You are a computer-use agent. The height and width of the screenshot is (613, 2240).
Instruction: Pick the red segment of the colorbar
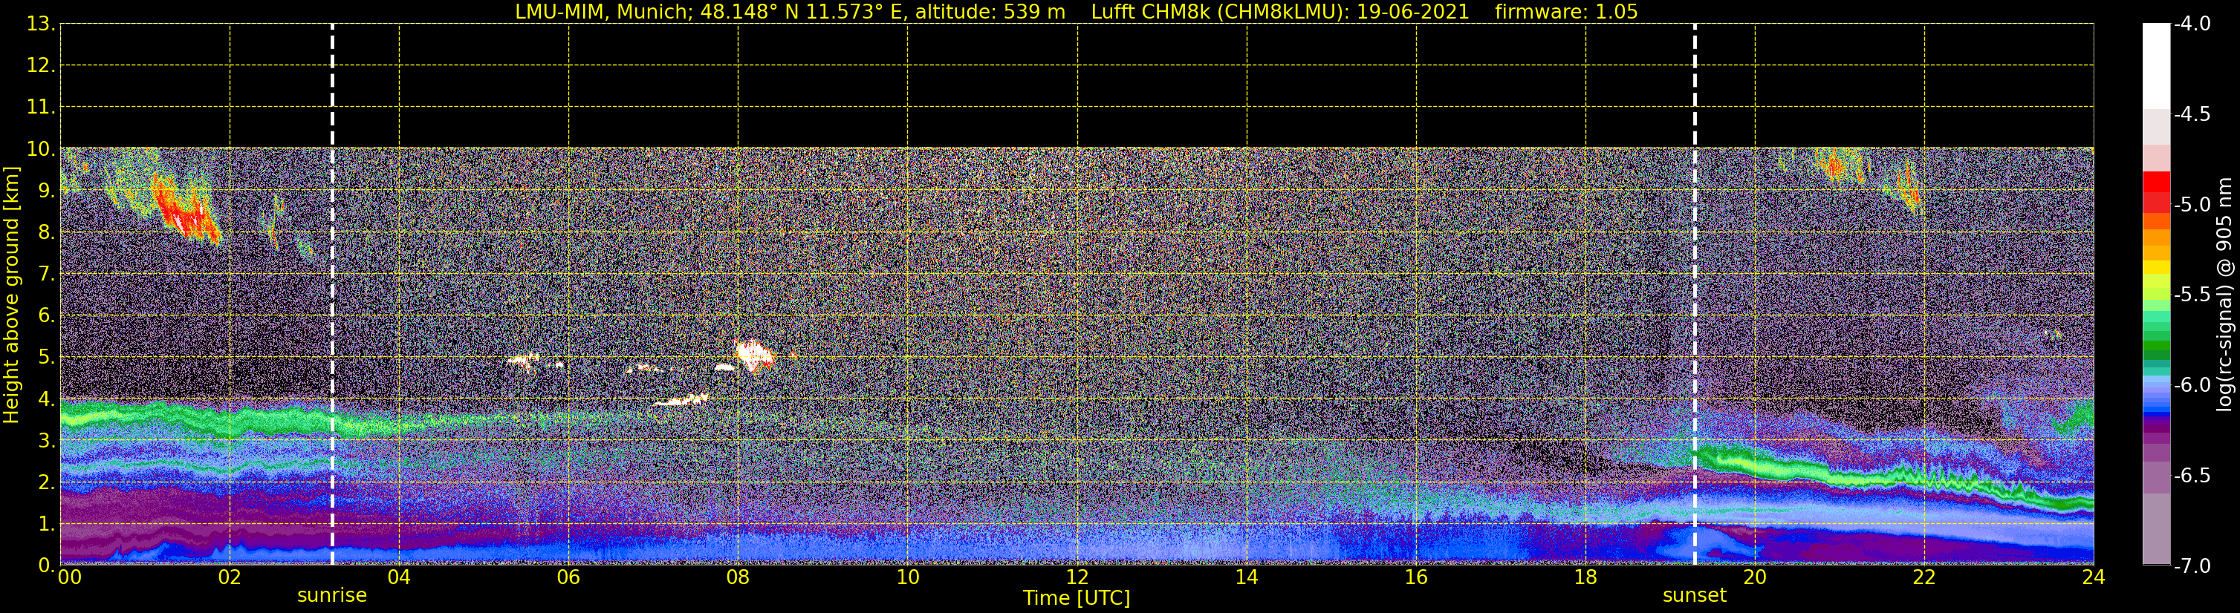[2157, 183]
